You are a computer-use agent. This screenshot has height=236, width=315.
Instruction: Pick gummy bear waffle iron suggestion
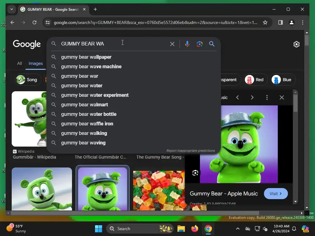134,124
